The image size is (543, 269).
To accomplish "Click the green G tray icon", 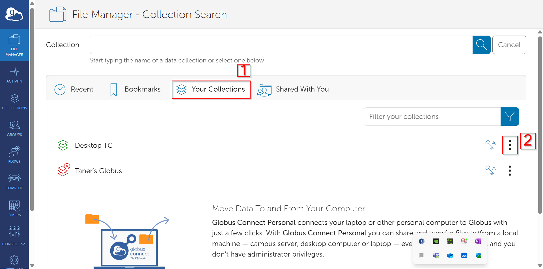I will [450, 241].
